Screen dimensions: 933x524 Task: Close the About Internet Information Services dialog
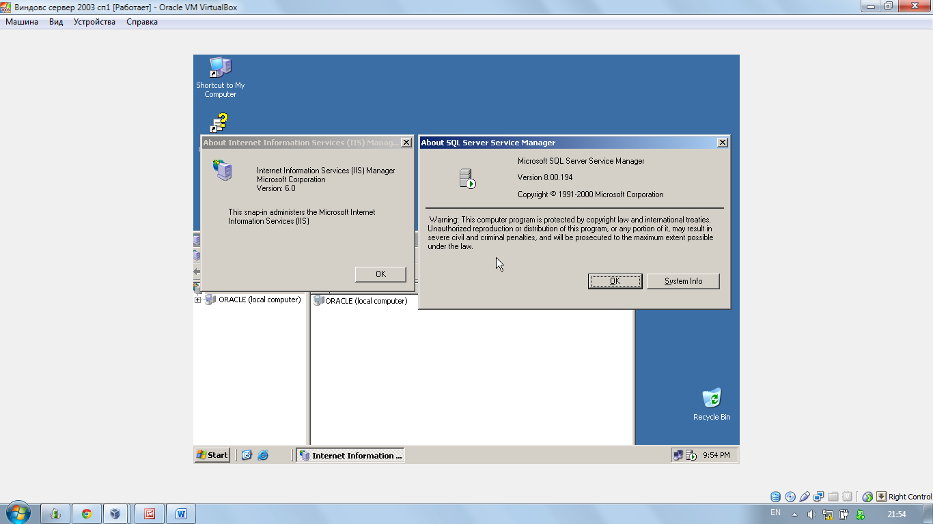pyautogui.click(x=406, y=143)
